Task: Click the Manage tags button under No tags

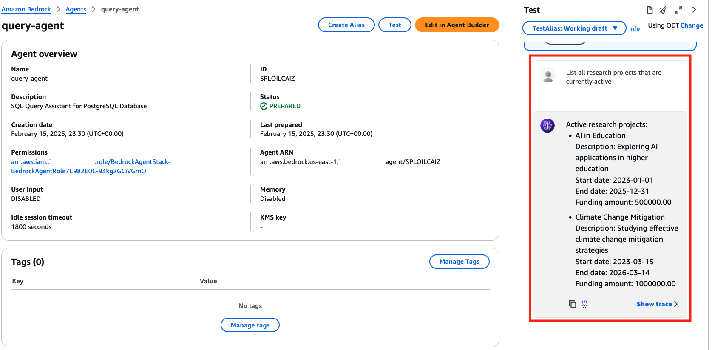Action: (250, 325)
